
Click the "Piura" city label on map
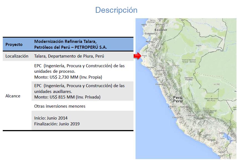click(144, 56)
